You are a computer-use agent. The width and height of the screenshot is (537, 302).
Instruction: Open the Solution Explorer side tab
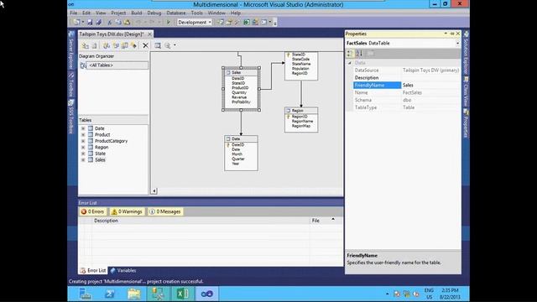(466, 52)
